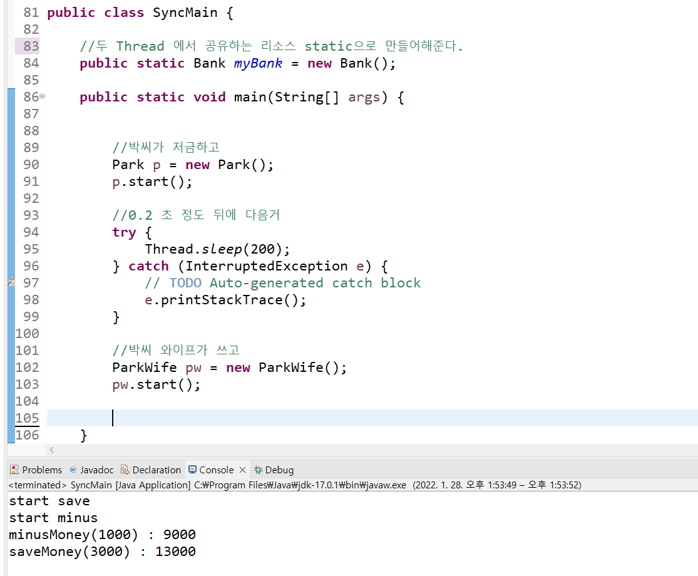Click 'start minus' console output line
This screenshot has height=576, width=698.
[x=53, y=518]
